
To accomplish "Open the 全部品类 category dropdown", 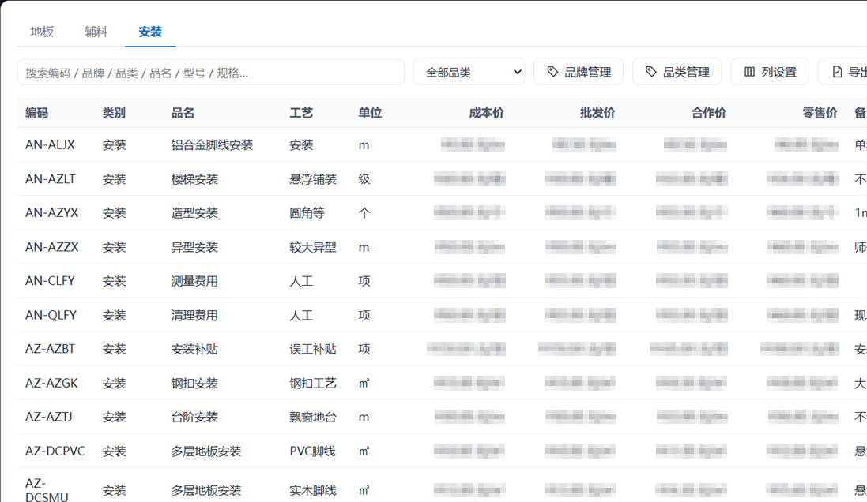I will [470, 72].
